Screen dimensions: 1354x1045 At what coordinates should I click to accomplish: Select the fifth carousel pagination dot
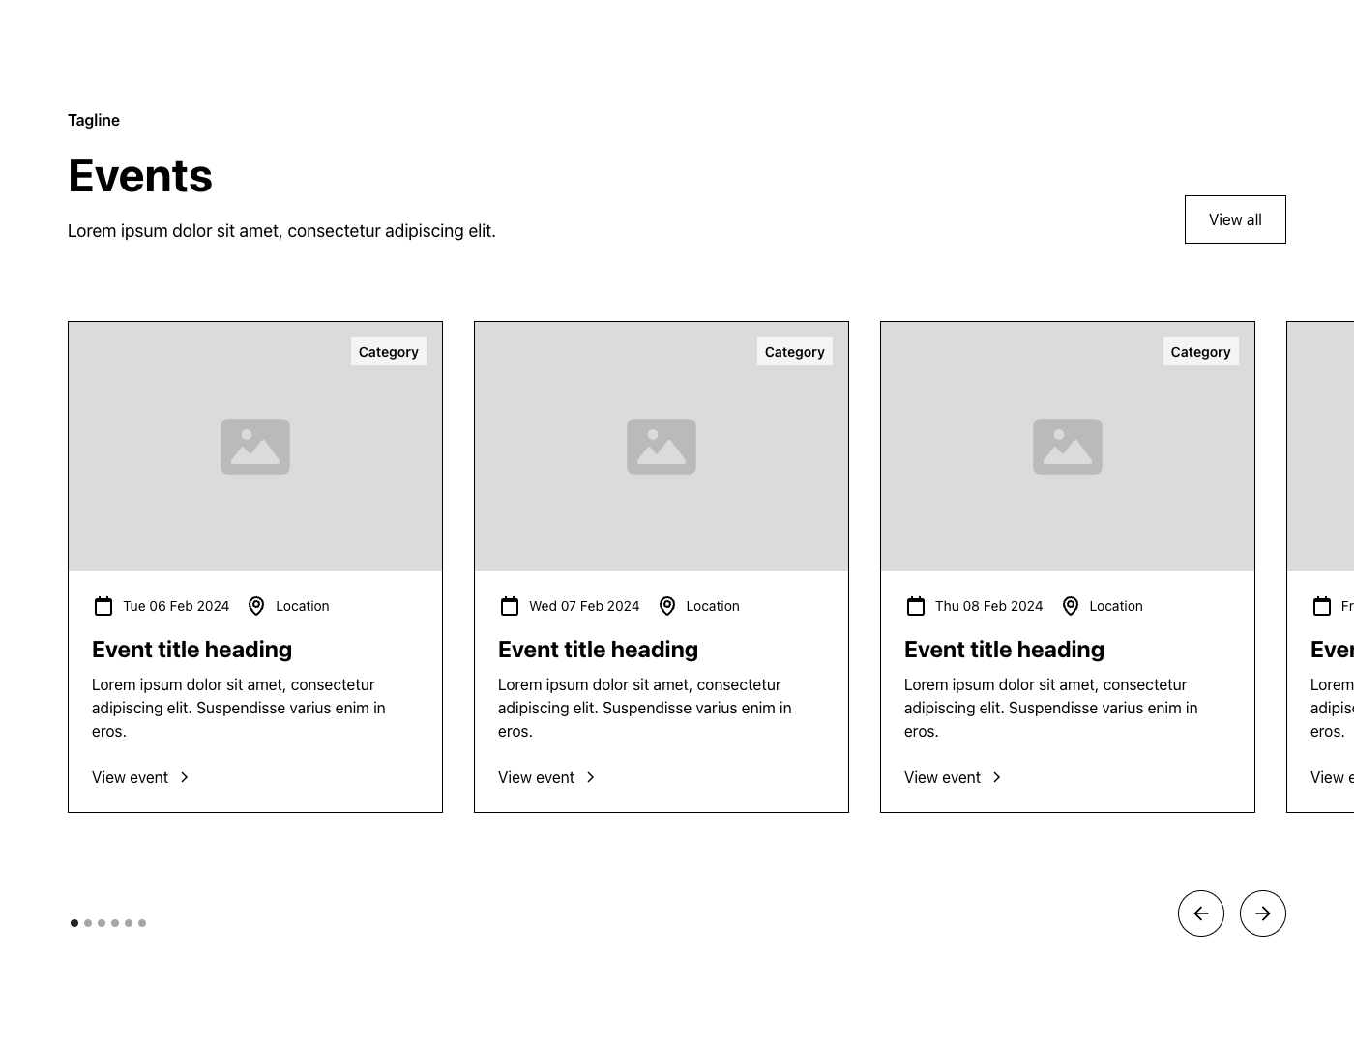[x=129, y=923]
